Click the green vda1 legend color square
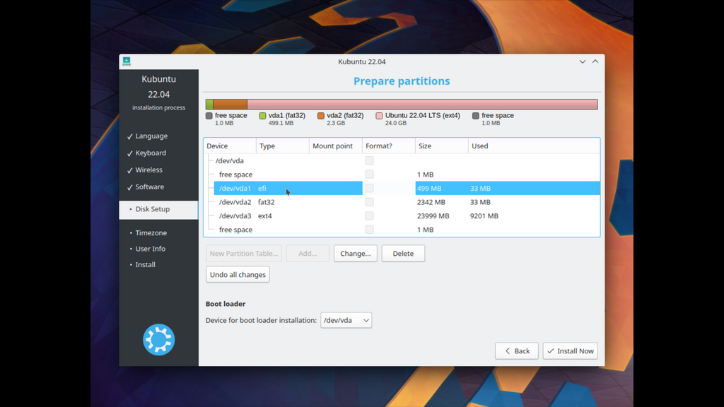 [x=262, y=116]
